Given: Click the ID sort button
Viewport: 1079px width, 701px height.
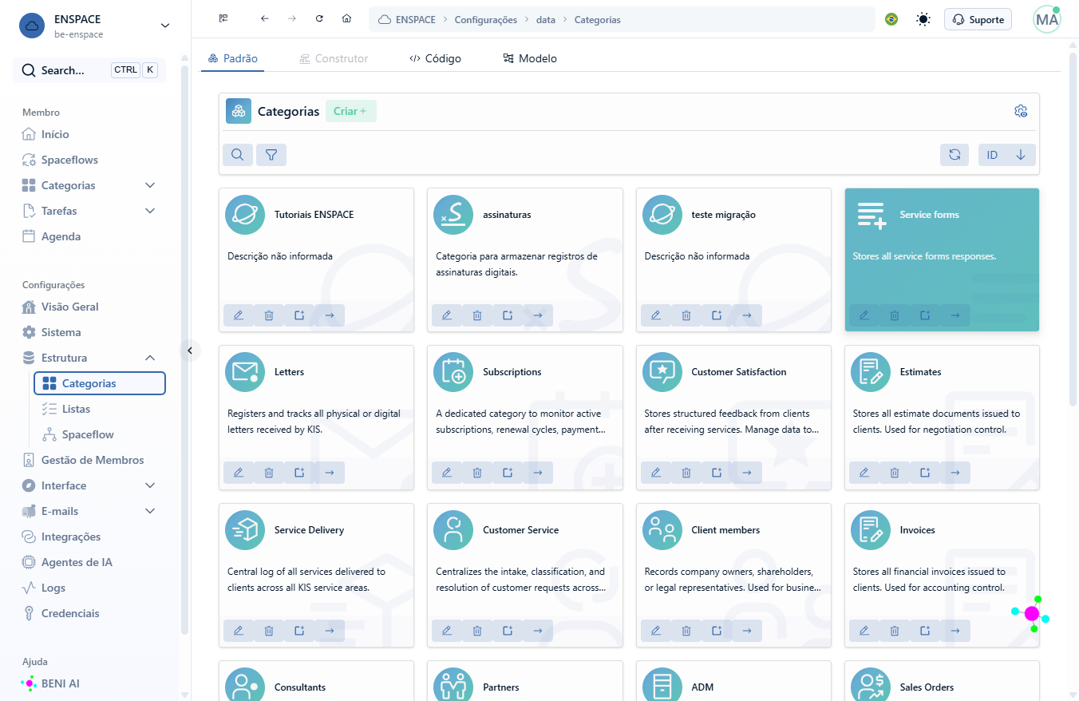Looking at the screenshot, I should tap(992, 155).
